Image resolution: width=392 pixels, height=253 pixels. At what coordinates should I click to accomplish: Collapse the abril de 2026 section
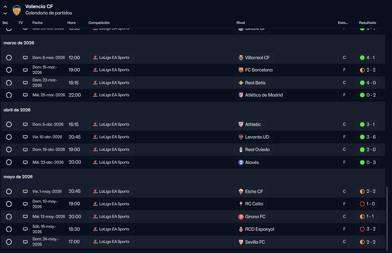point(17,110)
